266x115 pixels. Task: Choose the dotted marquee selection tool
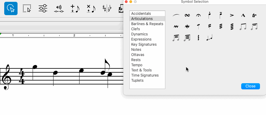point(27,8)
